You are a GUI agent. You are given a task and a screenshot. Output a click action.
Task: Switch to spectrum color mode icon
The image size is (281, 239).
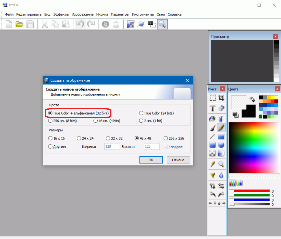point(239,183)
